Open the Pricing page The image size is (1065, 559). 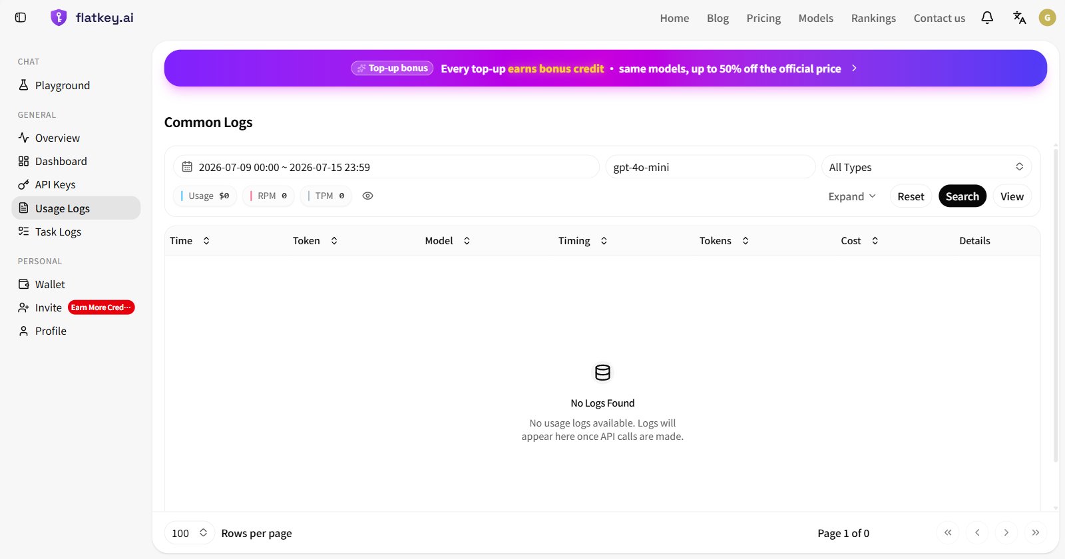[763, 18]
